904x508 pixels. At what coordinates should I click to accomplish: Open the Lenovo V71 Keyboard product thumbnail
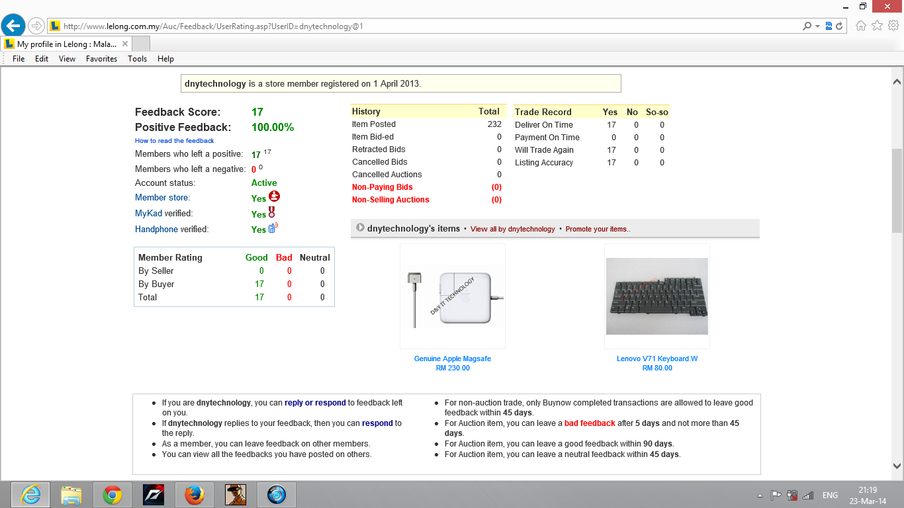(x=657, y=296)
